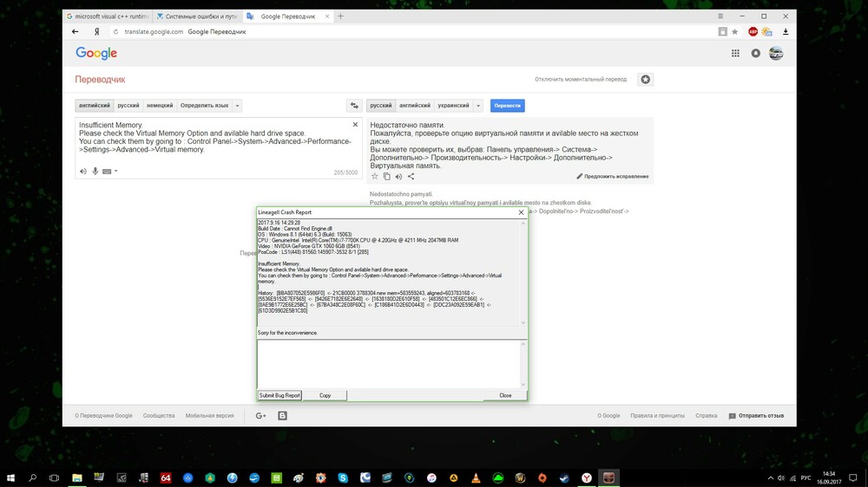
Task: Open Steam from the taskbar
Action: pos(564,478)
